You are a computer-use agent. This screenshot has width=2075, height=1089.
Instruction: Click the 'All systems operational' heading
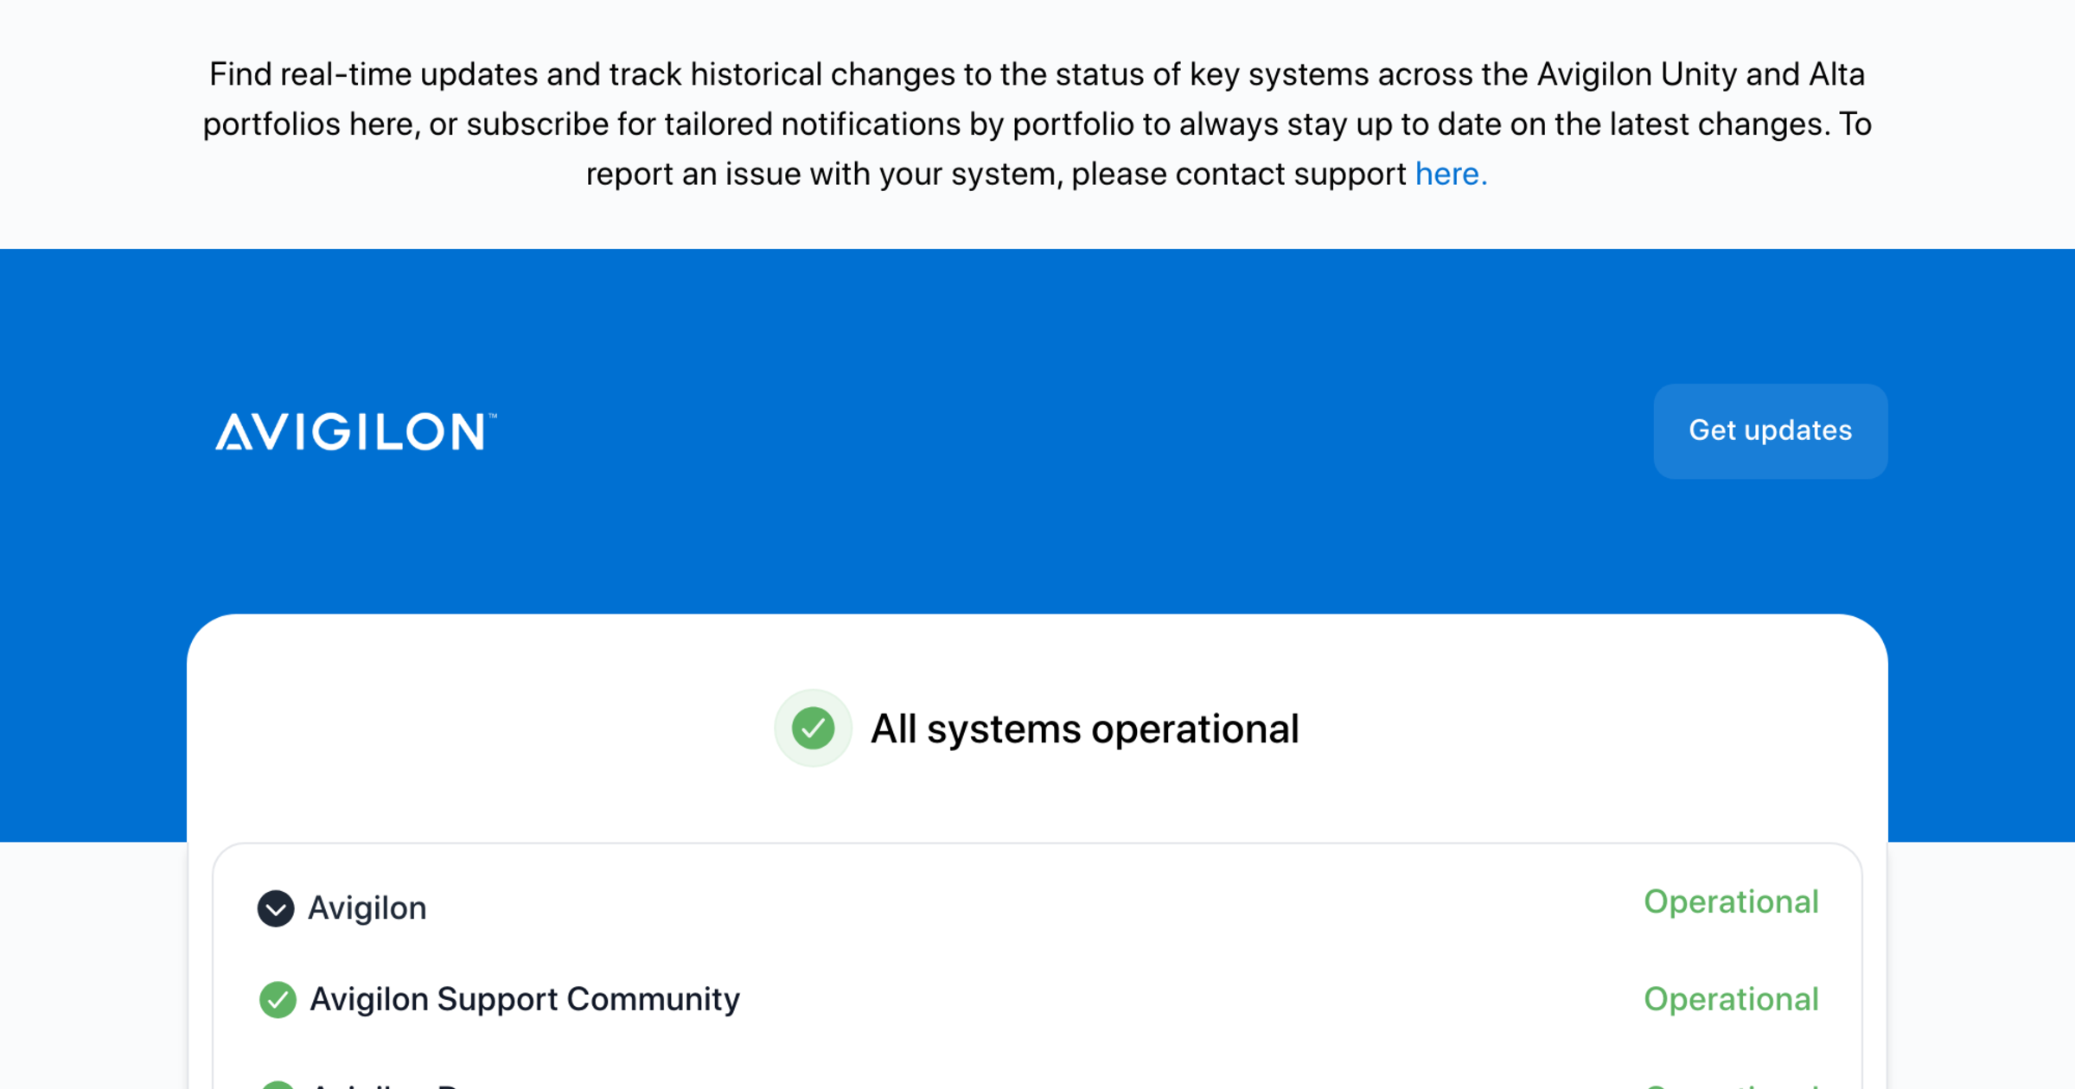[1084, 729]
